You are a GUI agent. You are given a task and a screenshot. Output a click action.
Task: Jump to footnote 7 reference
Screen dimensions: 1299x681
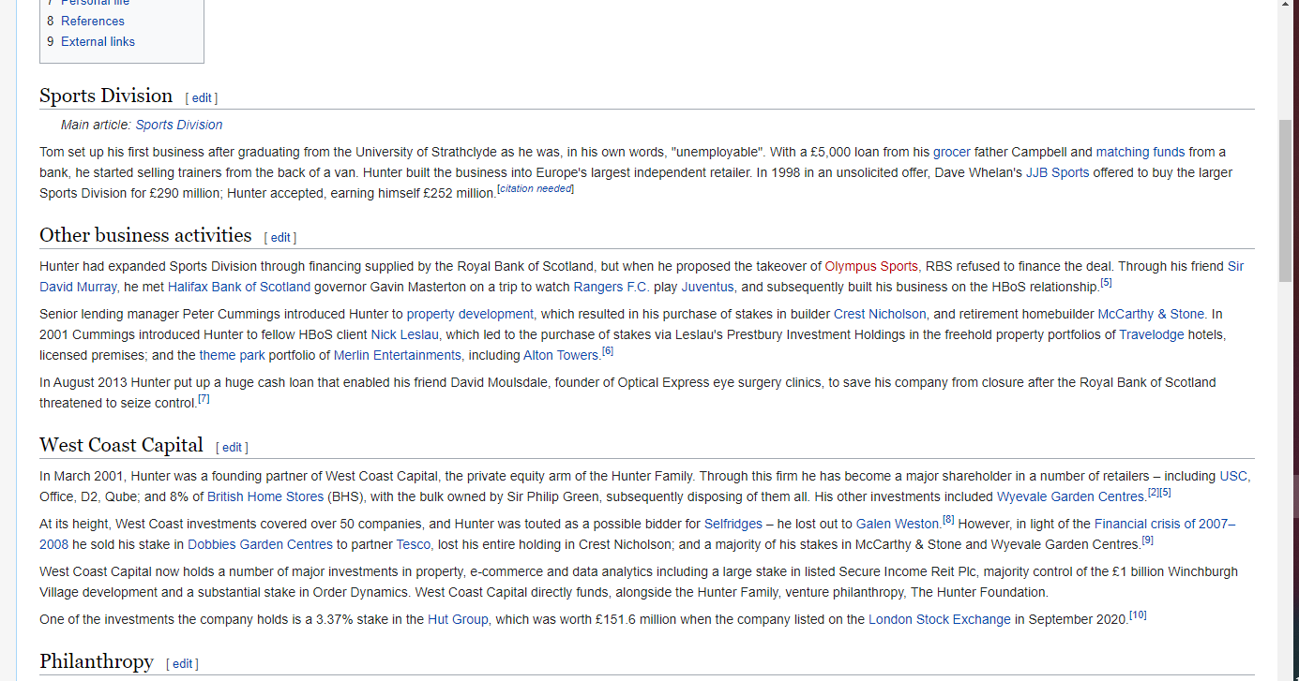[x=204, y=398]
